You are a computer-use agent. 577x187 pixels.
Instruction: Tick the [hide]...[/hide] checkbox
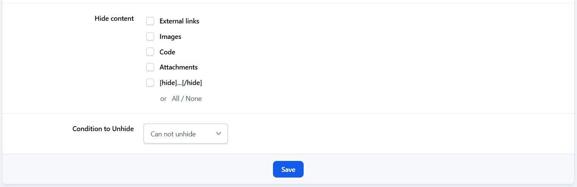click(150, 83)
